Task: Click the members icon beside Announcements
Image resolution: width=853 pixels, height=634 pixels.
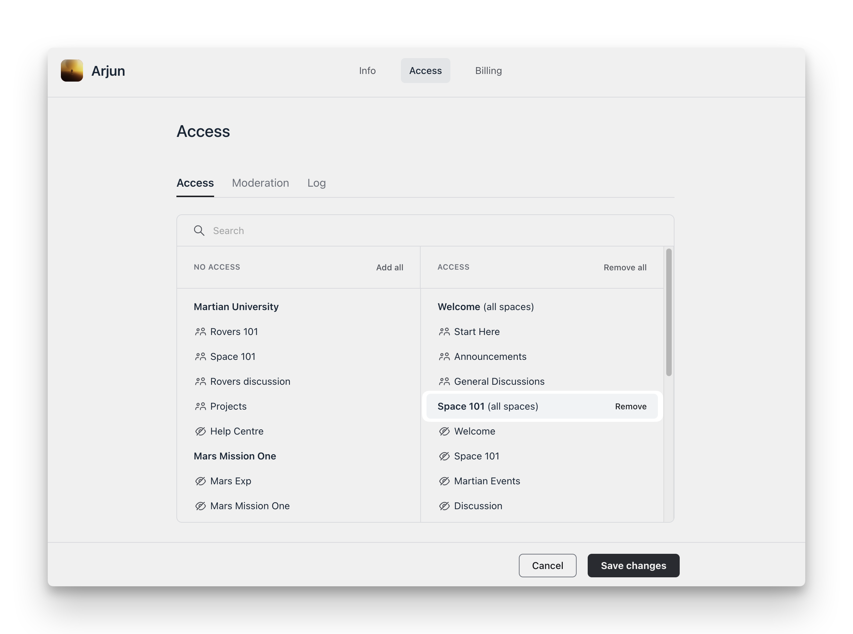Action: 444,356
